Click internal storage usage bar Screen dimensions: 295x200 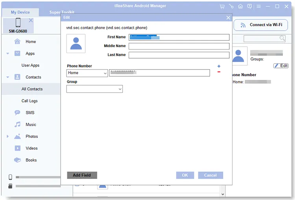(x=38, y=177)
